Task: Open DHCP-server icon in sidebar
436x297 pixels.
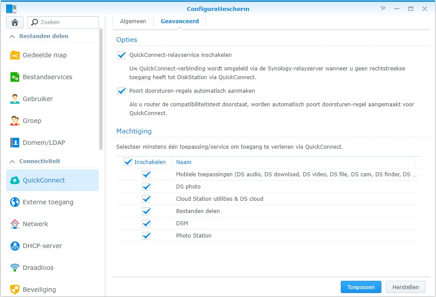Action: (15, 246)
